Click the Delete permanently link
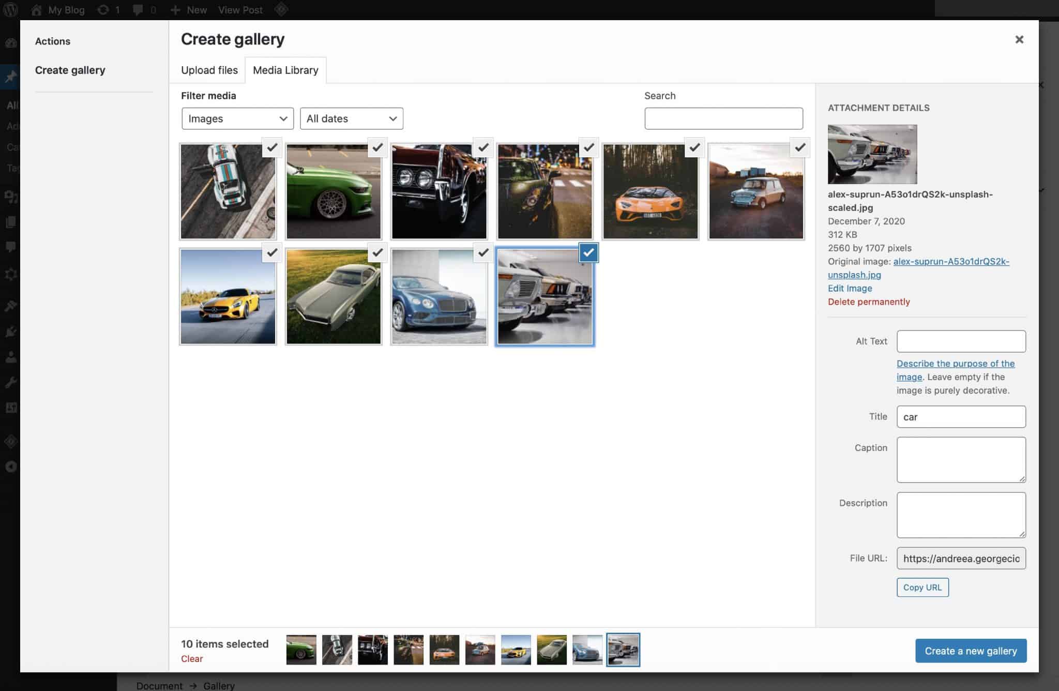This screenshot has height=691, width=1059. [x=869, y=302]
